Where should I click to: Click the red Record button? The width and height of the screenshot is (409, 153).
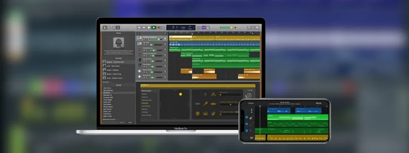(159, 27)
